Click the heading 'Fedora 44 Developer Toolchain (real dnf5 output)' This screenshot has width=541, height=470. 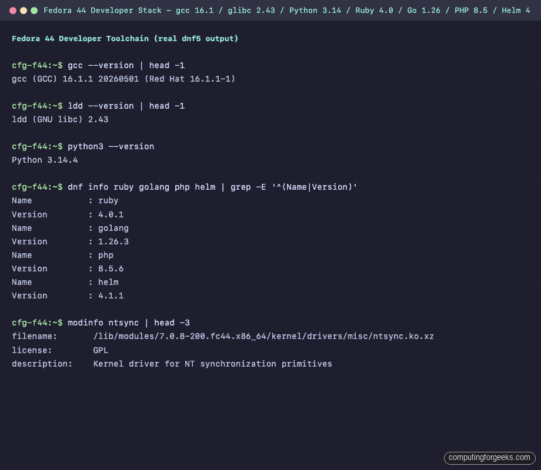[125, 39]
